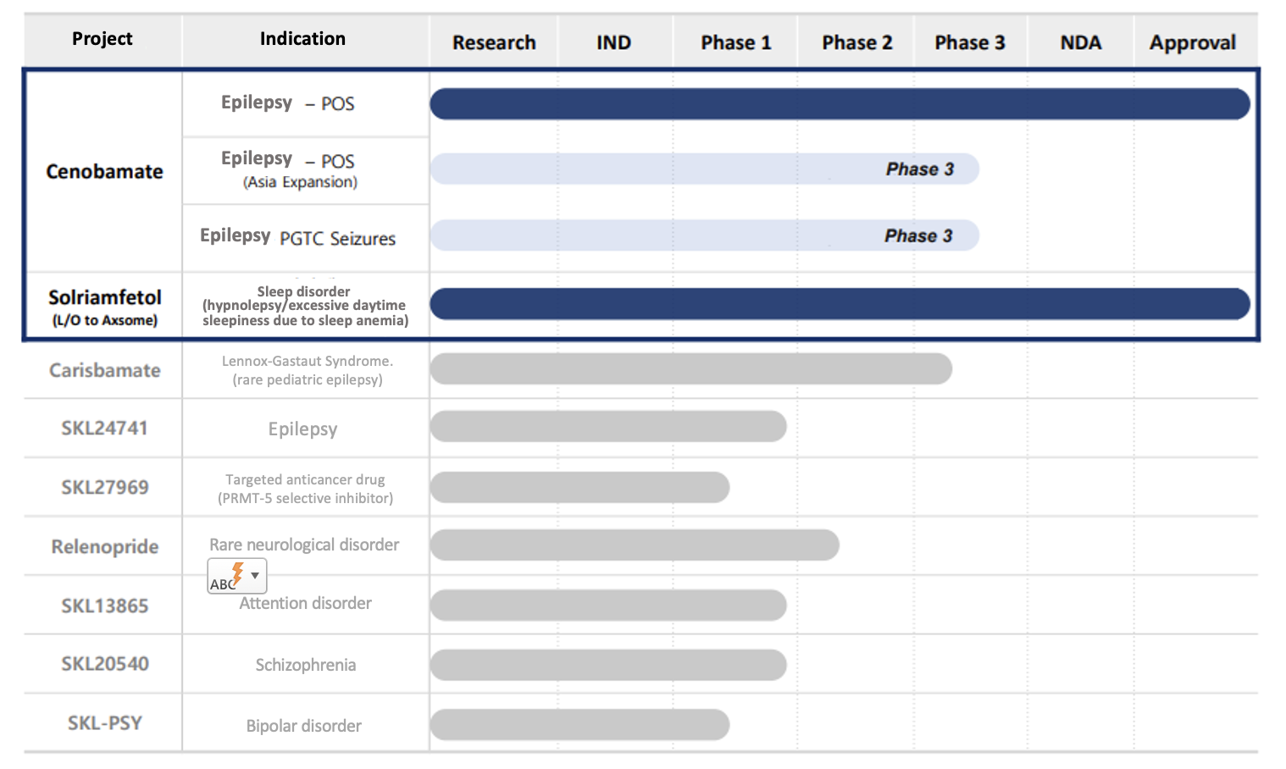The height and width of the screenshot is (769, 1286).
Task: Click the Relenopride project name
Action: point(105,547)
